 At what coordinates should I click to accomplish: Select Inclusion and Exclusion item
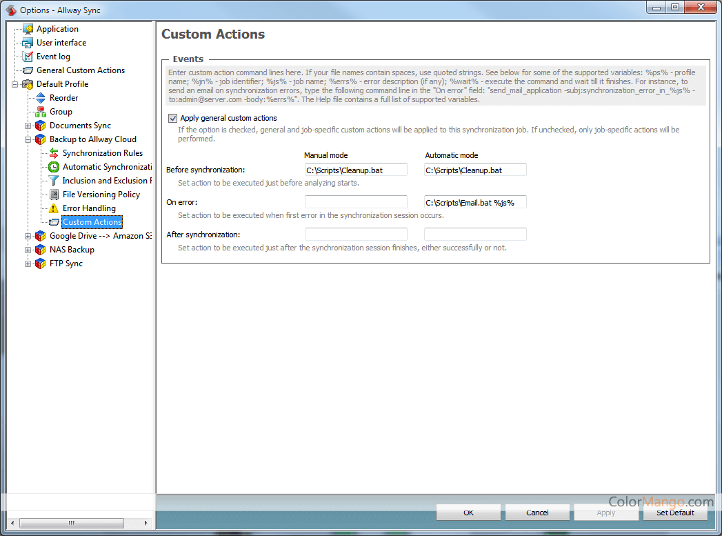tap(107, 181)
